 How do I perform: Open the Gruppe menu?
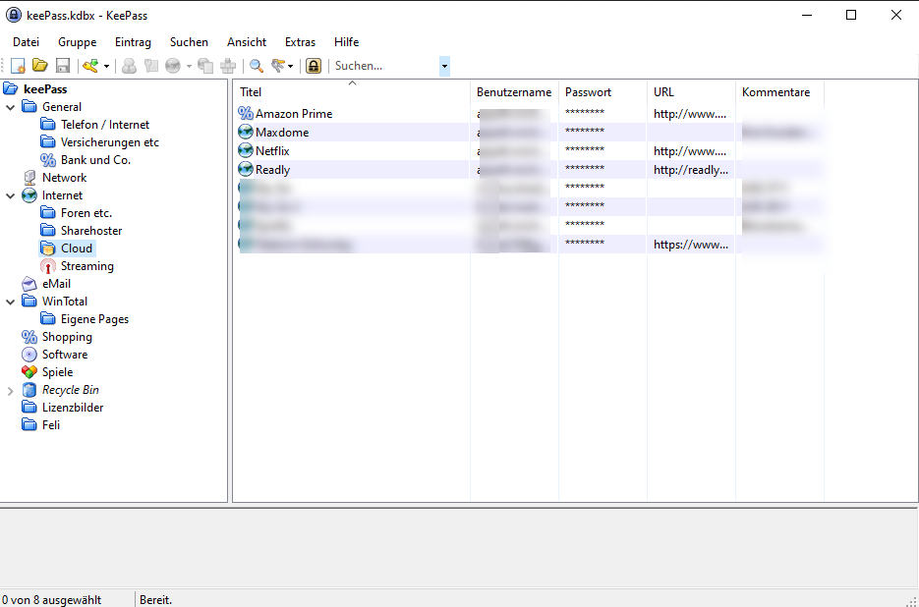78,42
